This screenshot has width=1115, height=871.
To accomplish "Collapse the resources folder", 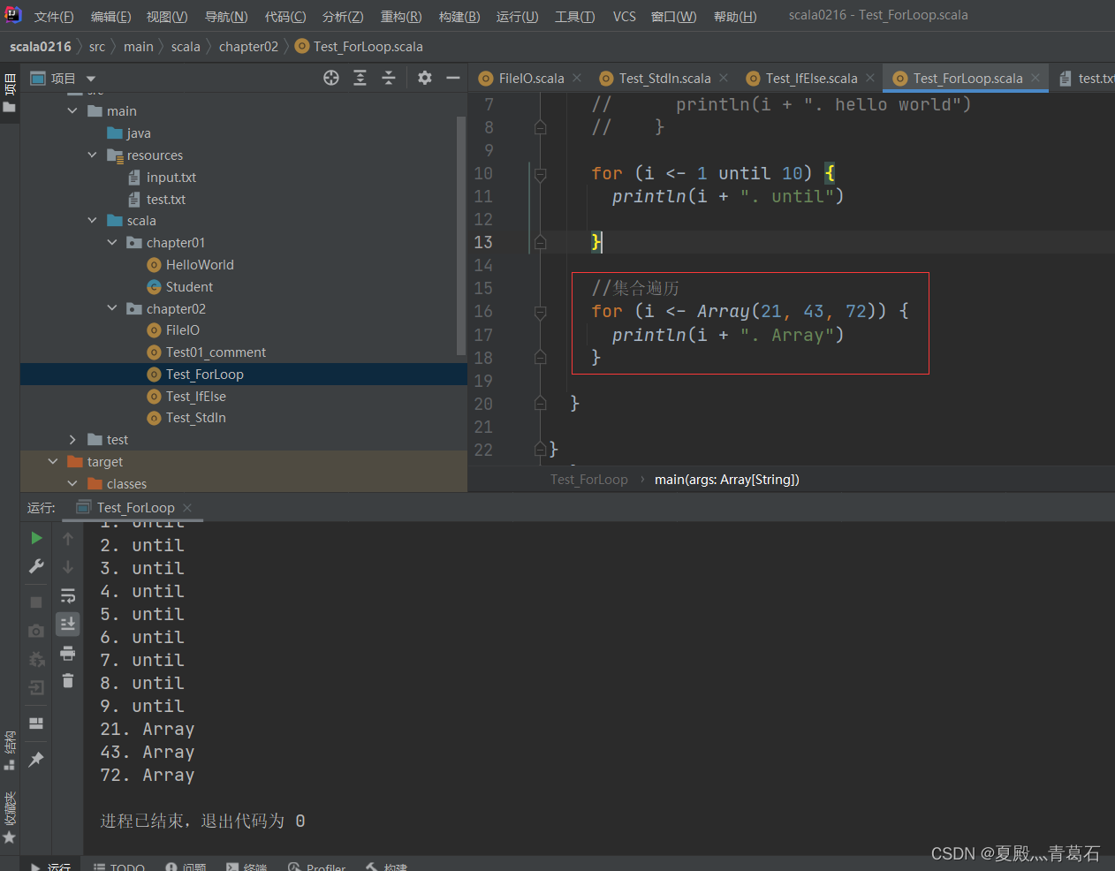I will click(92, 155).
